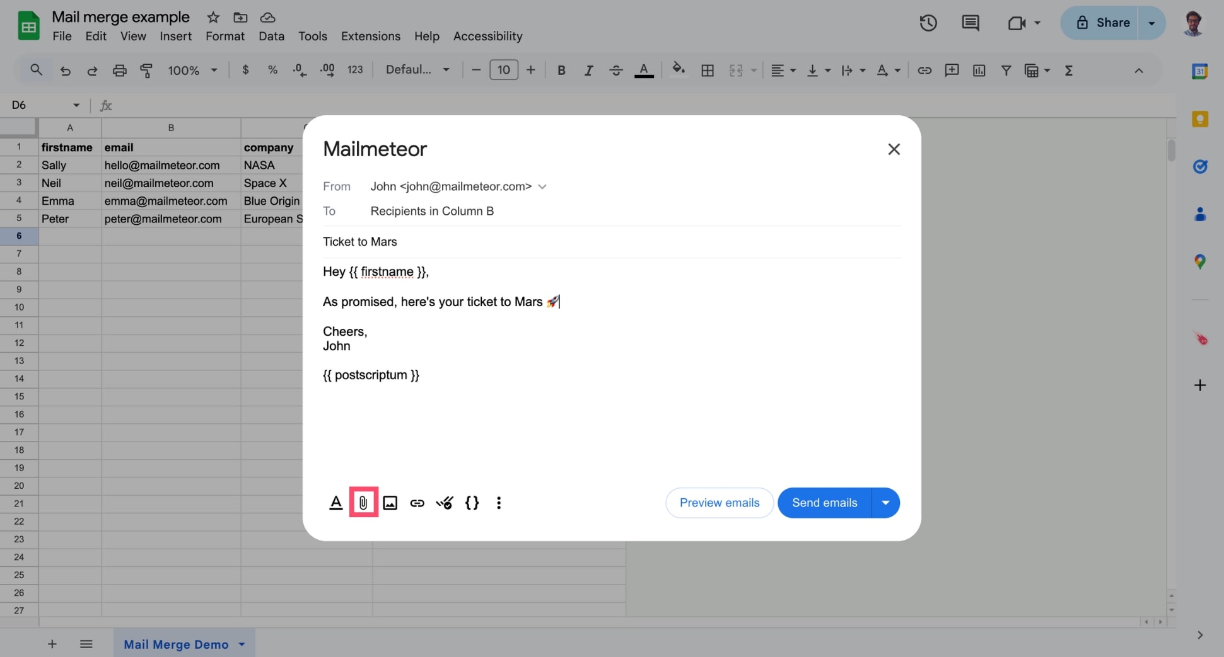
Task: Format as currency dollar icon
Action: tap(245, 70)
